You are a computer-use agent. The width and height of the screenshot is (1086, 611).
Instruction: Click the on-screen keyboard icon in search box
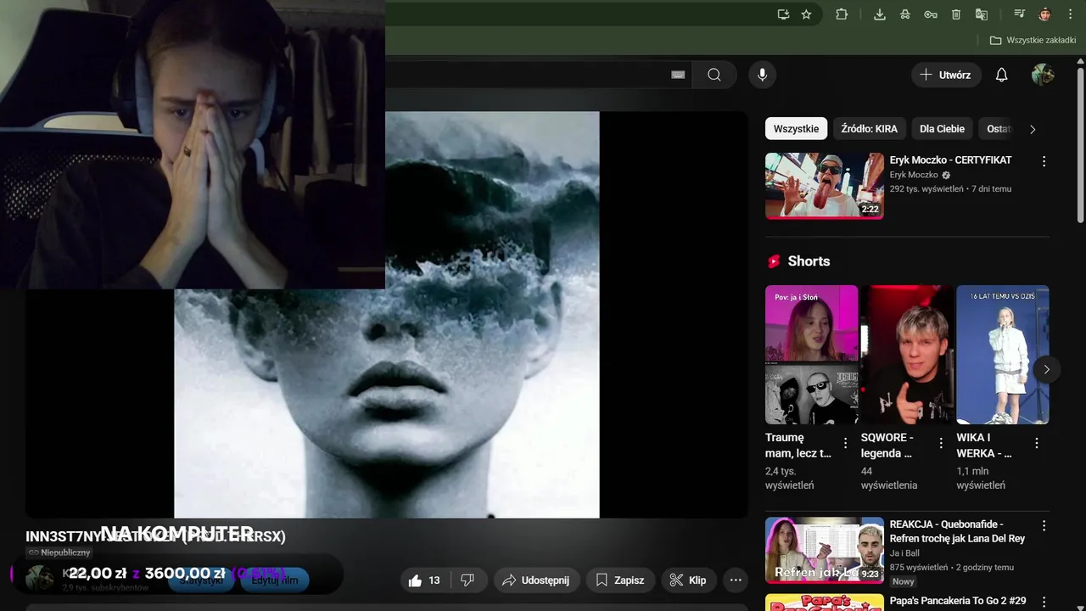pos(678,75)
